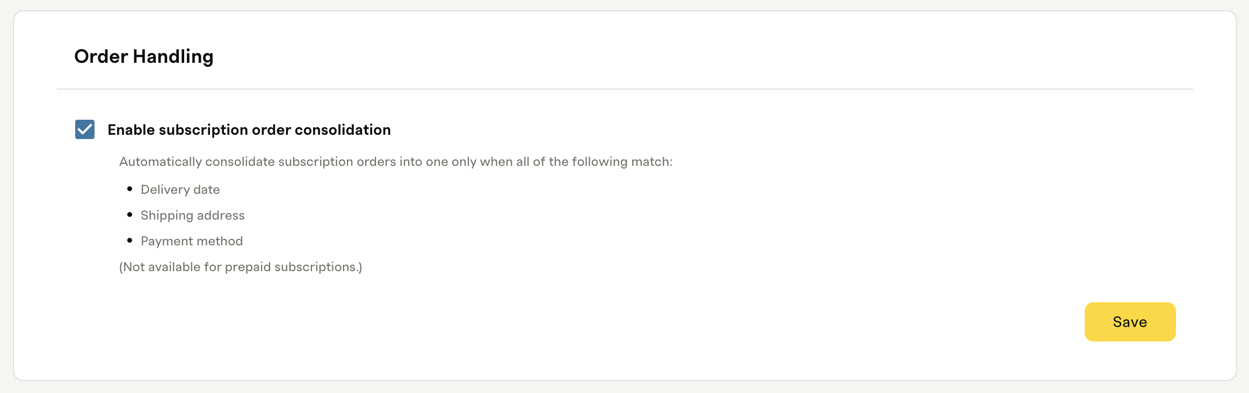Click the bullet dot before Shipping address
The height and width of the screenshot is (393, 1249).
pyautogui.click(x=130, y=215)
